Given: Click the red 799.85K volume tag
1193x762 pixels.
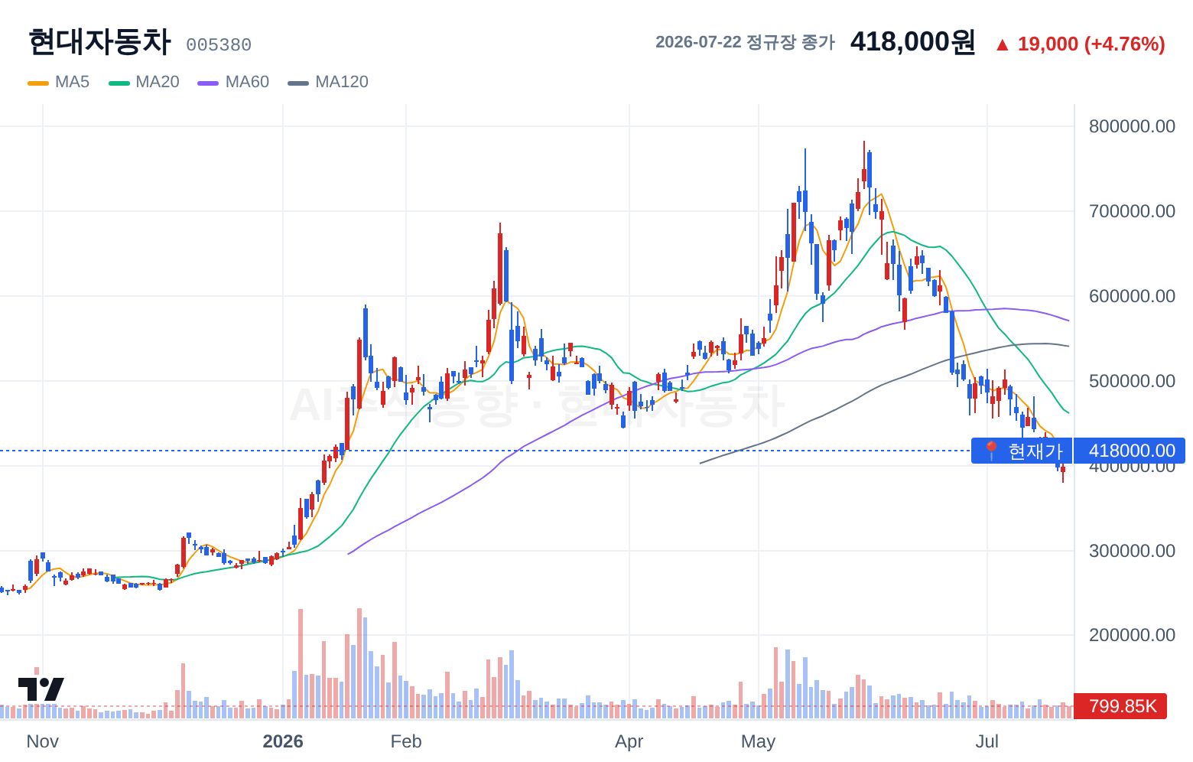Looking at the screenshot, I should (1120, 705).
